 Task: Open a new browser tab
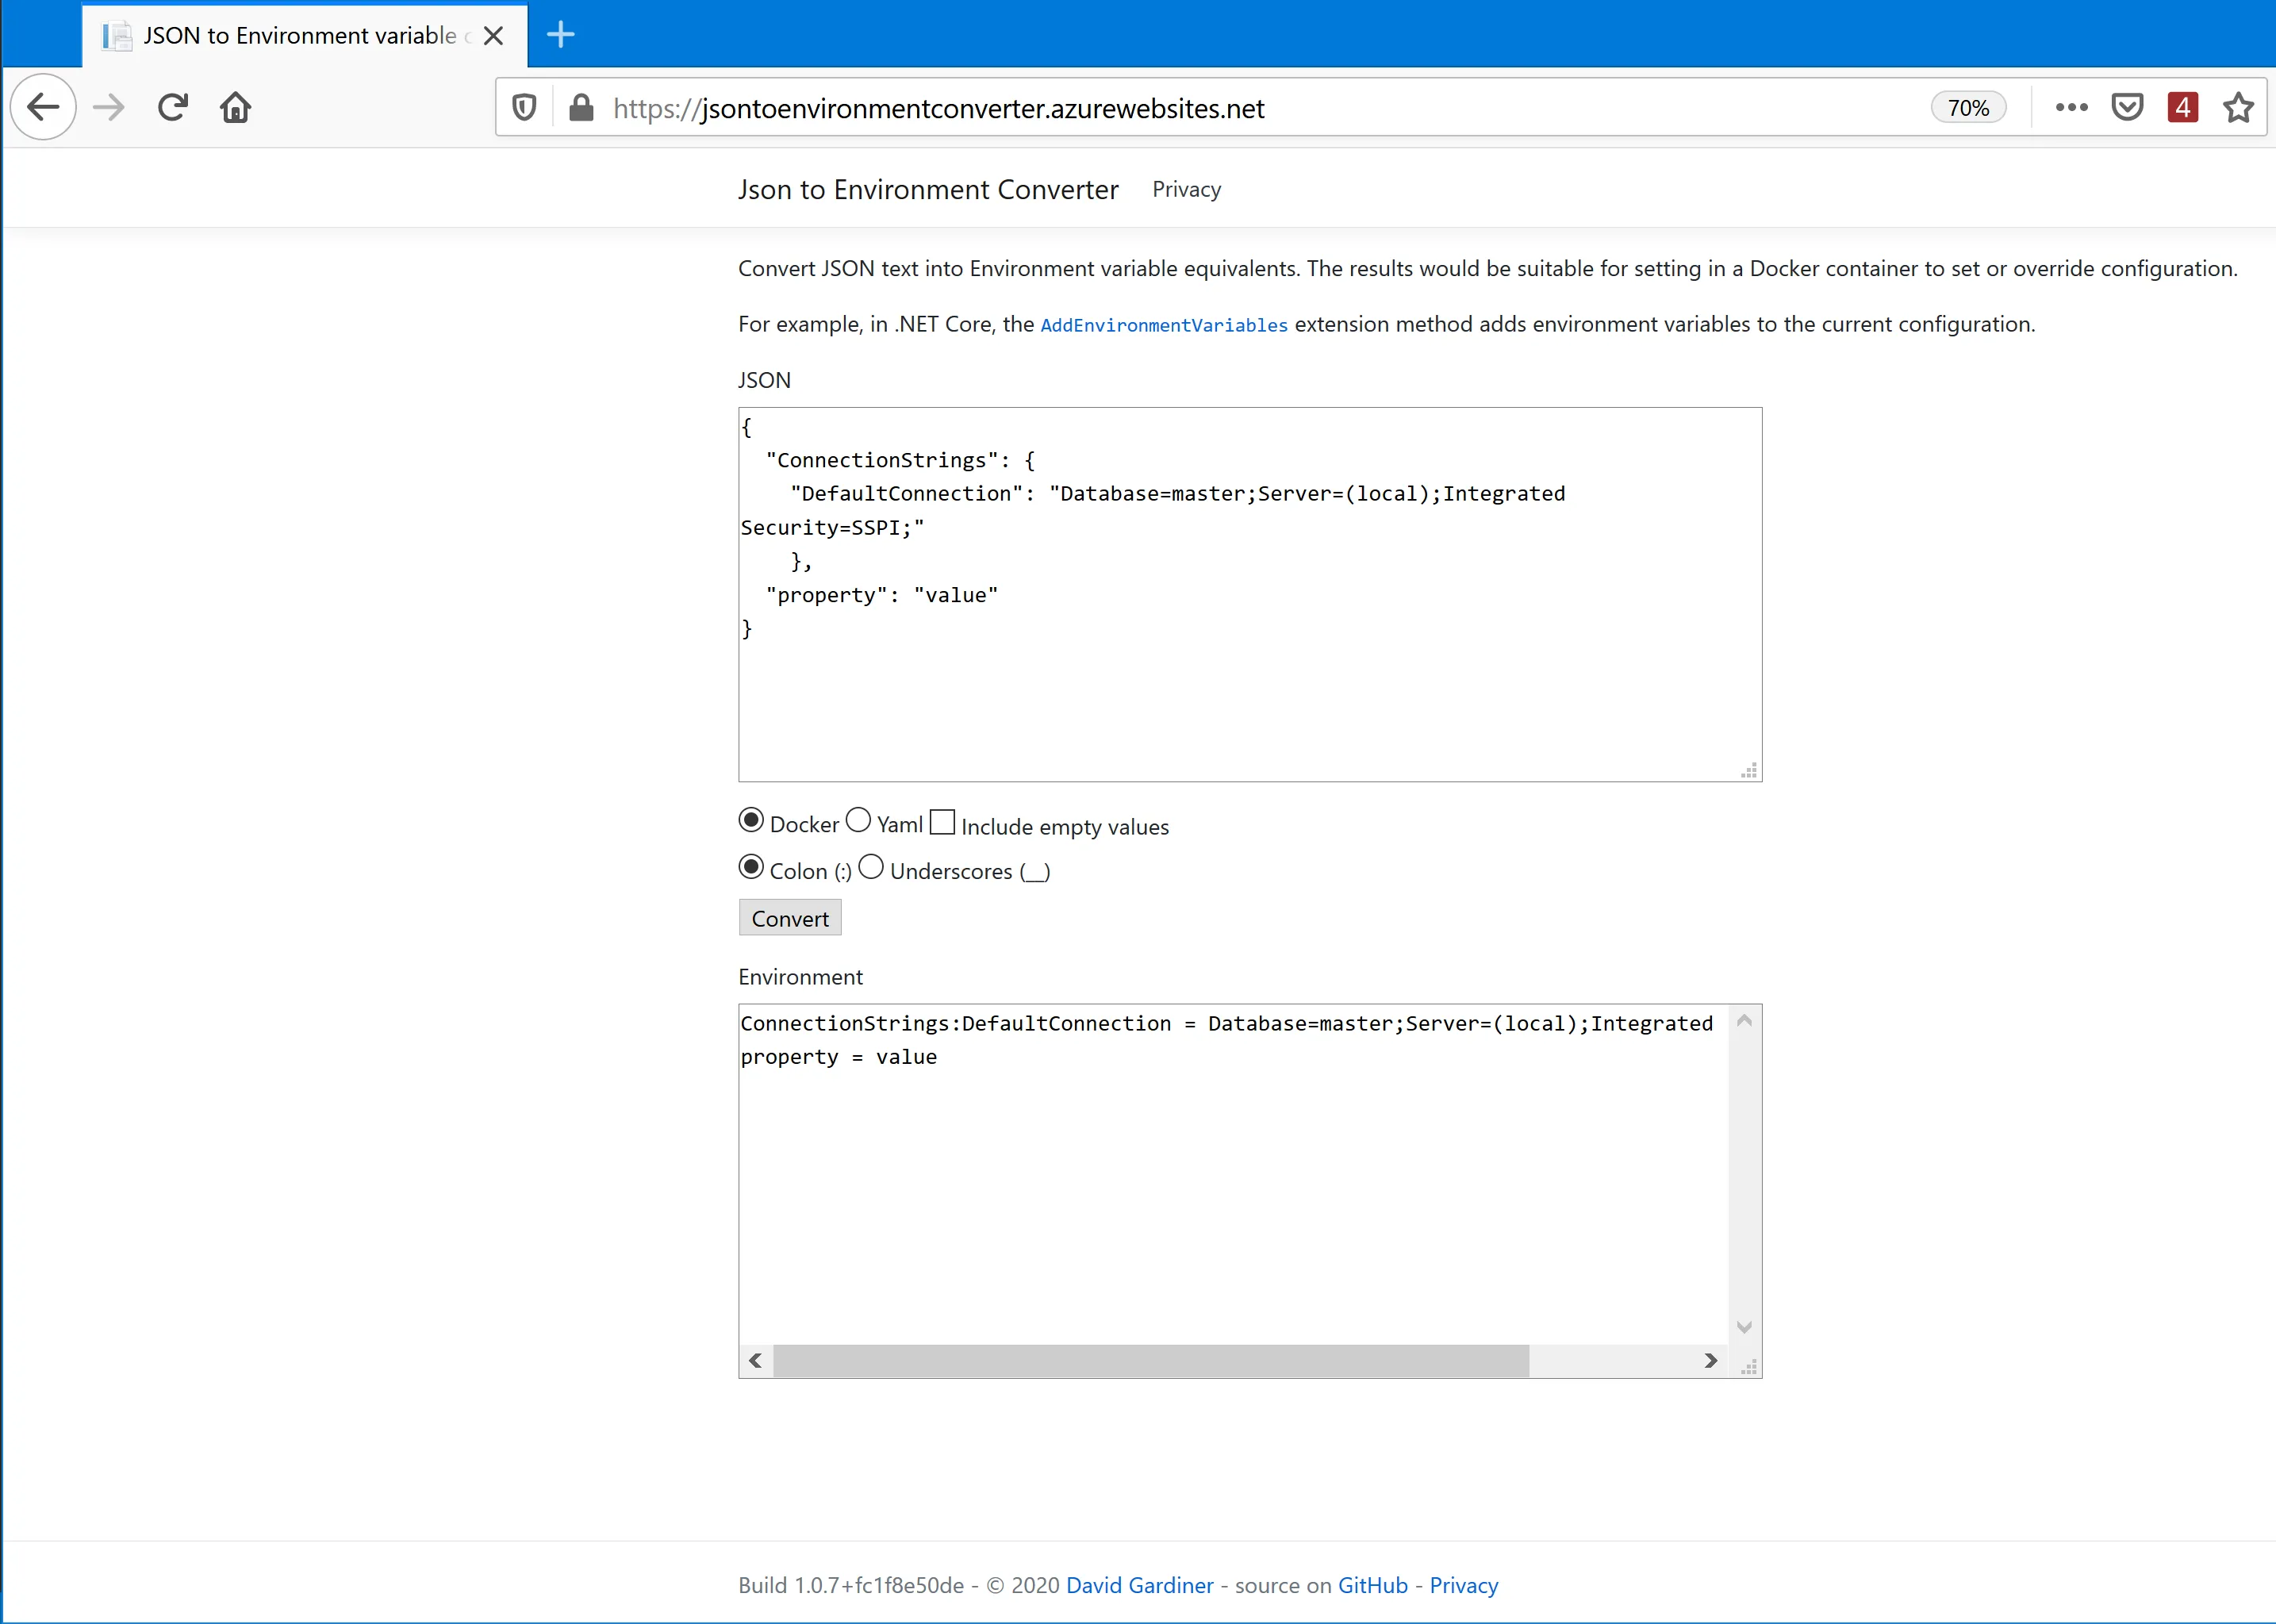[560, 34]
